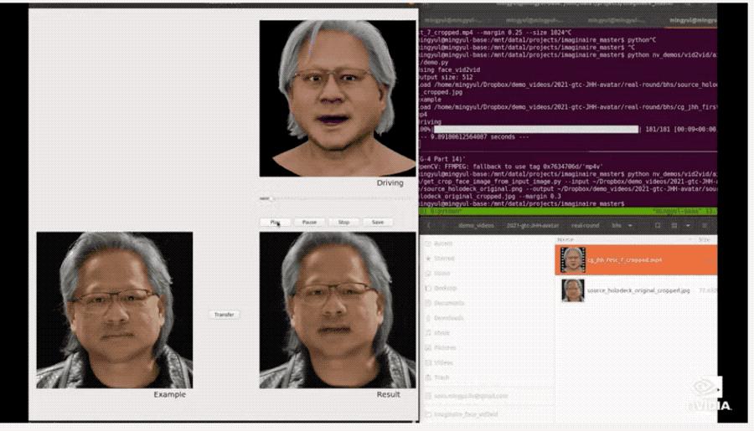The image size is (754, 431).
Task: Click the Transfer button
Action: (x=224, y=315)
